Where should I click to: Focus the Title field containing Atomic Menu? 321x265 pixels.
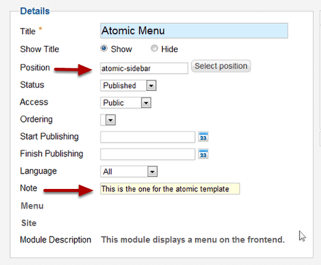(x=194, y=31)
